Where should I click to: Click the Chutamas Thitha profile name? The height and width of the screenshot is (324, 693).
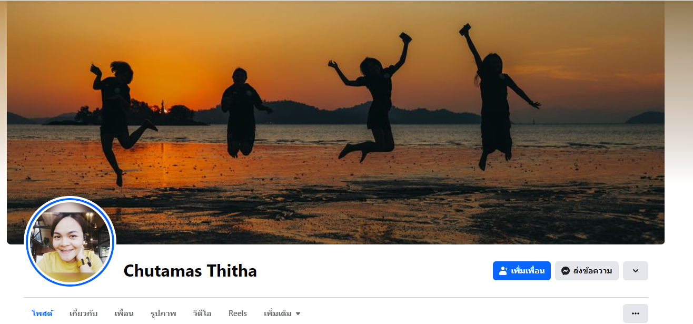[190, 271]
